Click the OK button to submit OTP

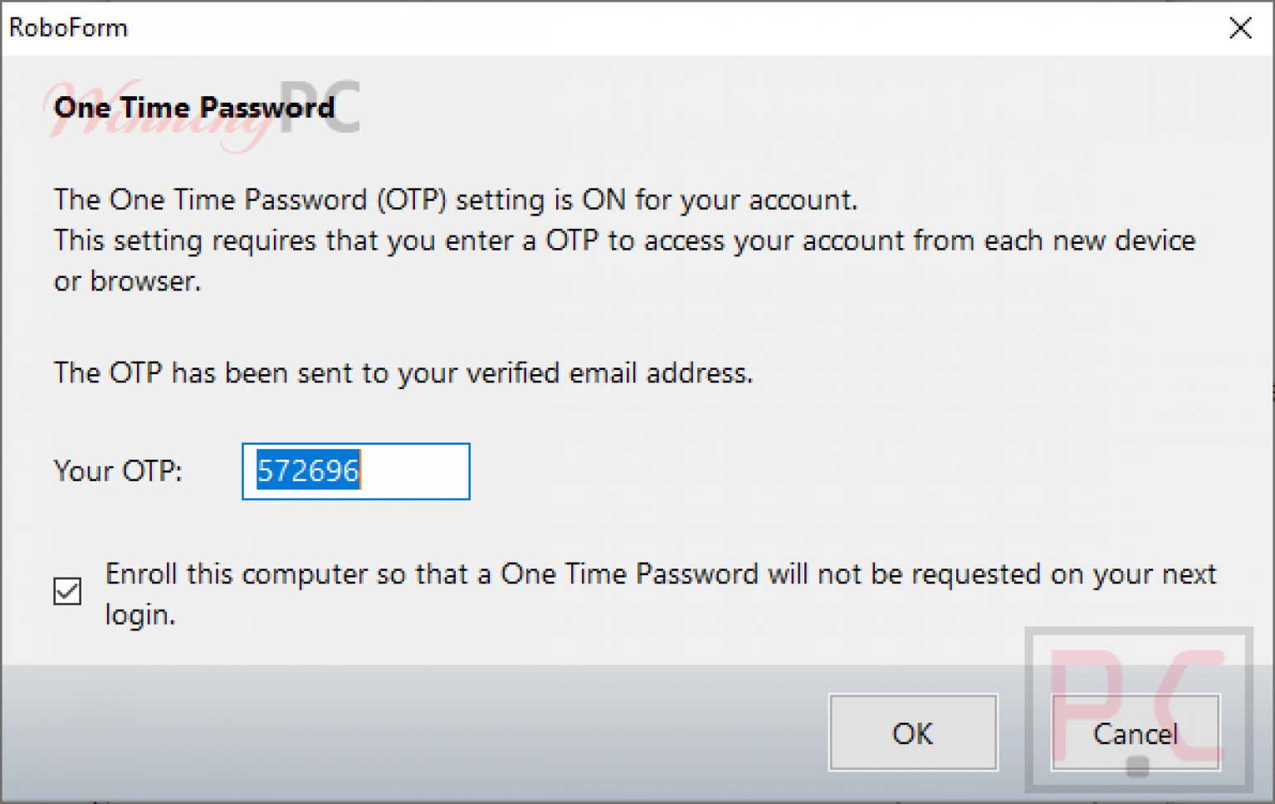click(911, 733)
